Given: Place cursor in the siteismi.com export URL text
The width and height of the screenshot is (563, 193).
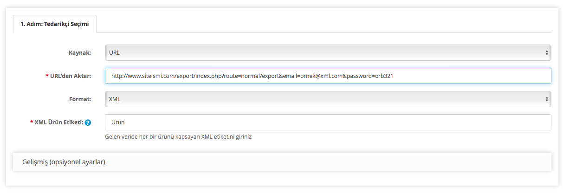Looking at the screenshot, I should [252, 76].
